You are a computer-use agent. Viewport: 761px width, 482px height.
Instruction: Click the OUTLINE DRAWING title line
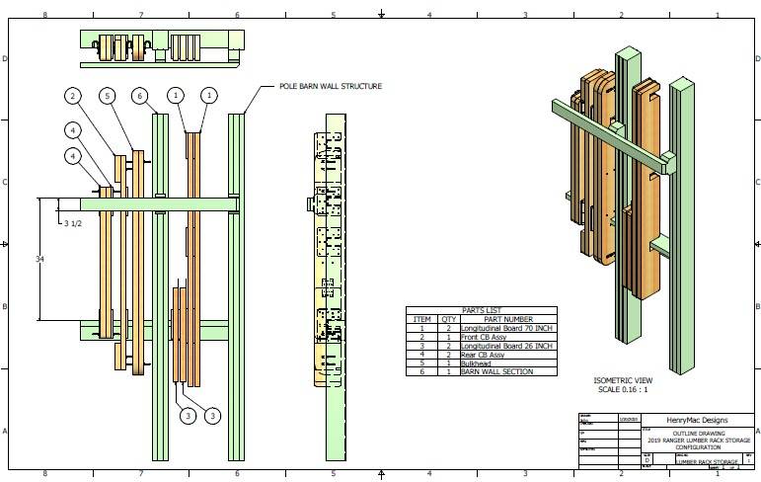coord(699,433)
